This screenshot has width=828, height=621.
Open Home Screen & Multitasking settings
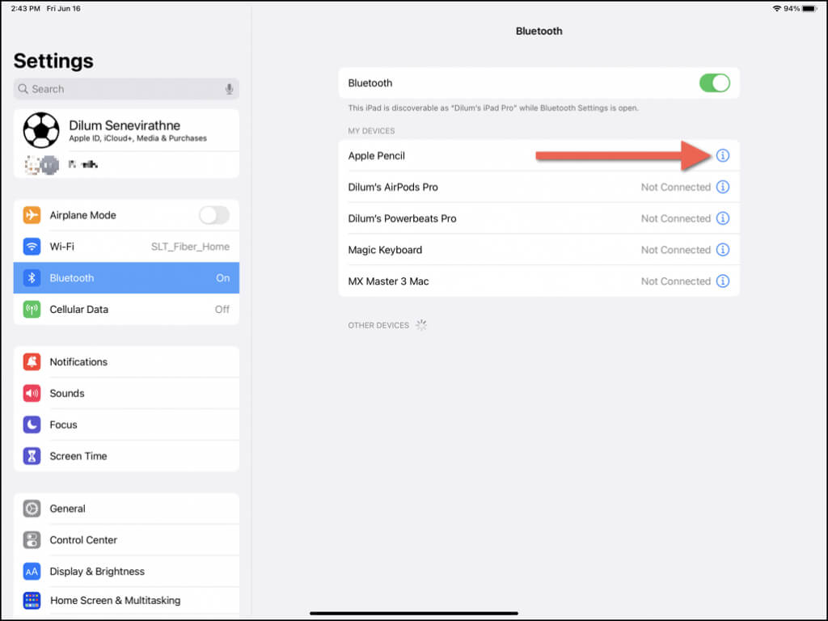pyautogui.click(x=126, y=601)
